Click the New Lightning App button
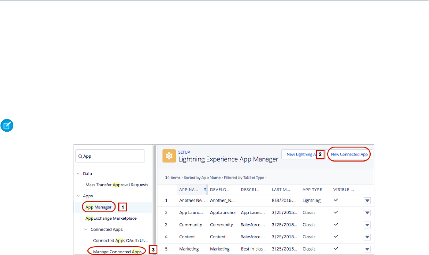This screenshot has width=429, height=255. (x=301, y=155)
